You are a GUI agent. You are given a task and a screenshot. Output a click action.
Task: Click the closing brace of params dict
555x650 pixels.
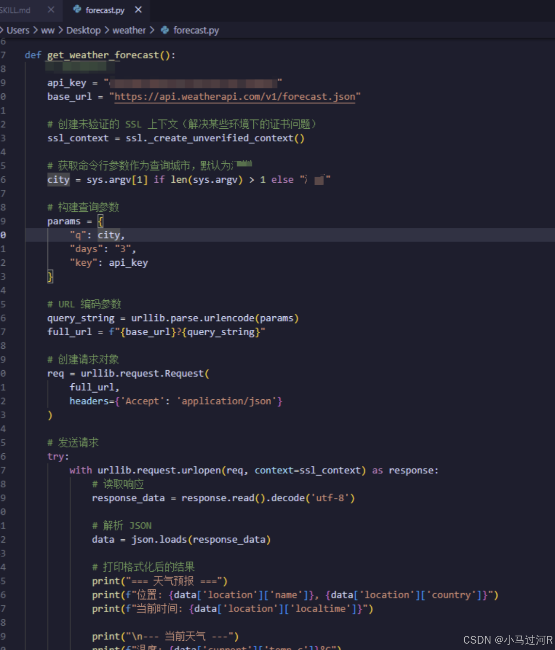50,277
